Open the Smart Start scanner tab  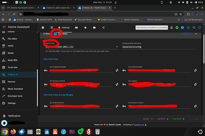pyautogui.click(x=52, y=27)
